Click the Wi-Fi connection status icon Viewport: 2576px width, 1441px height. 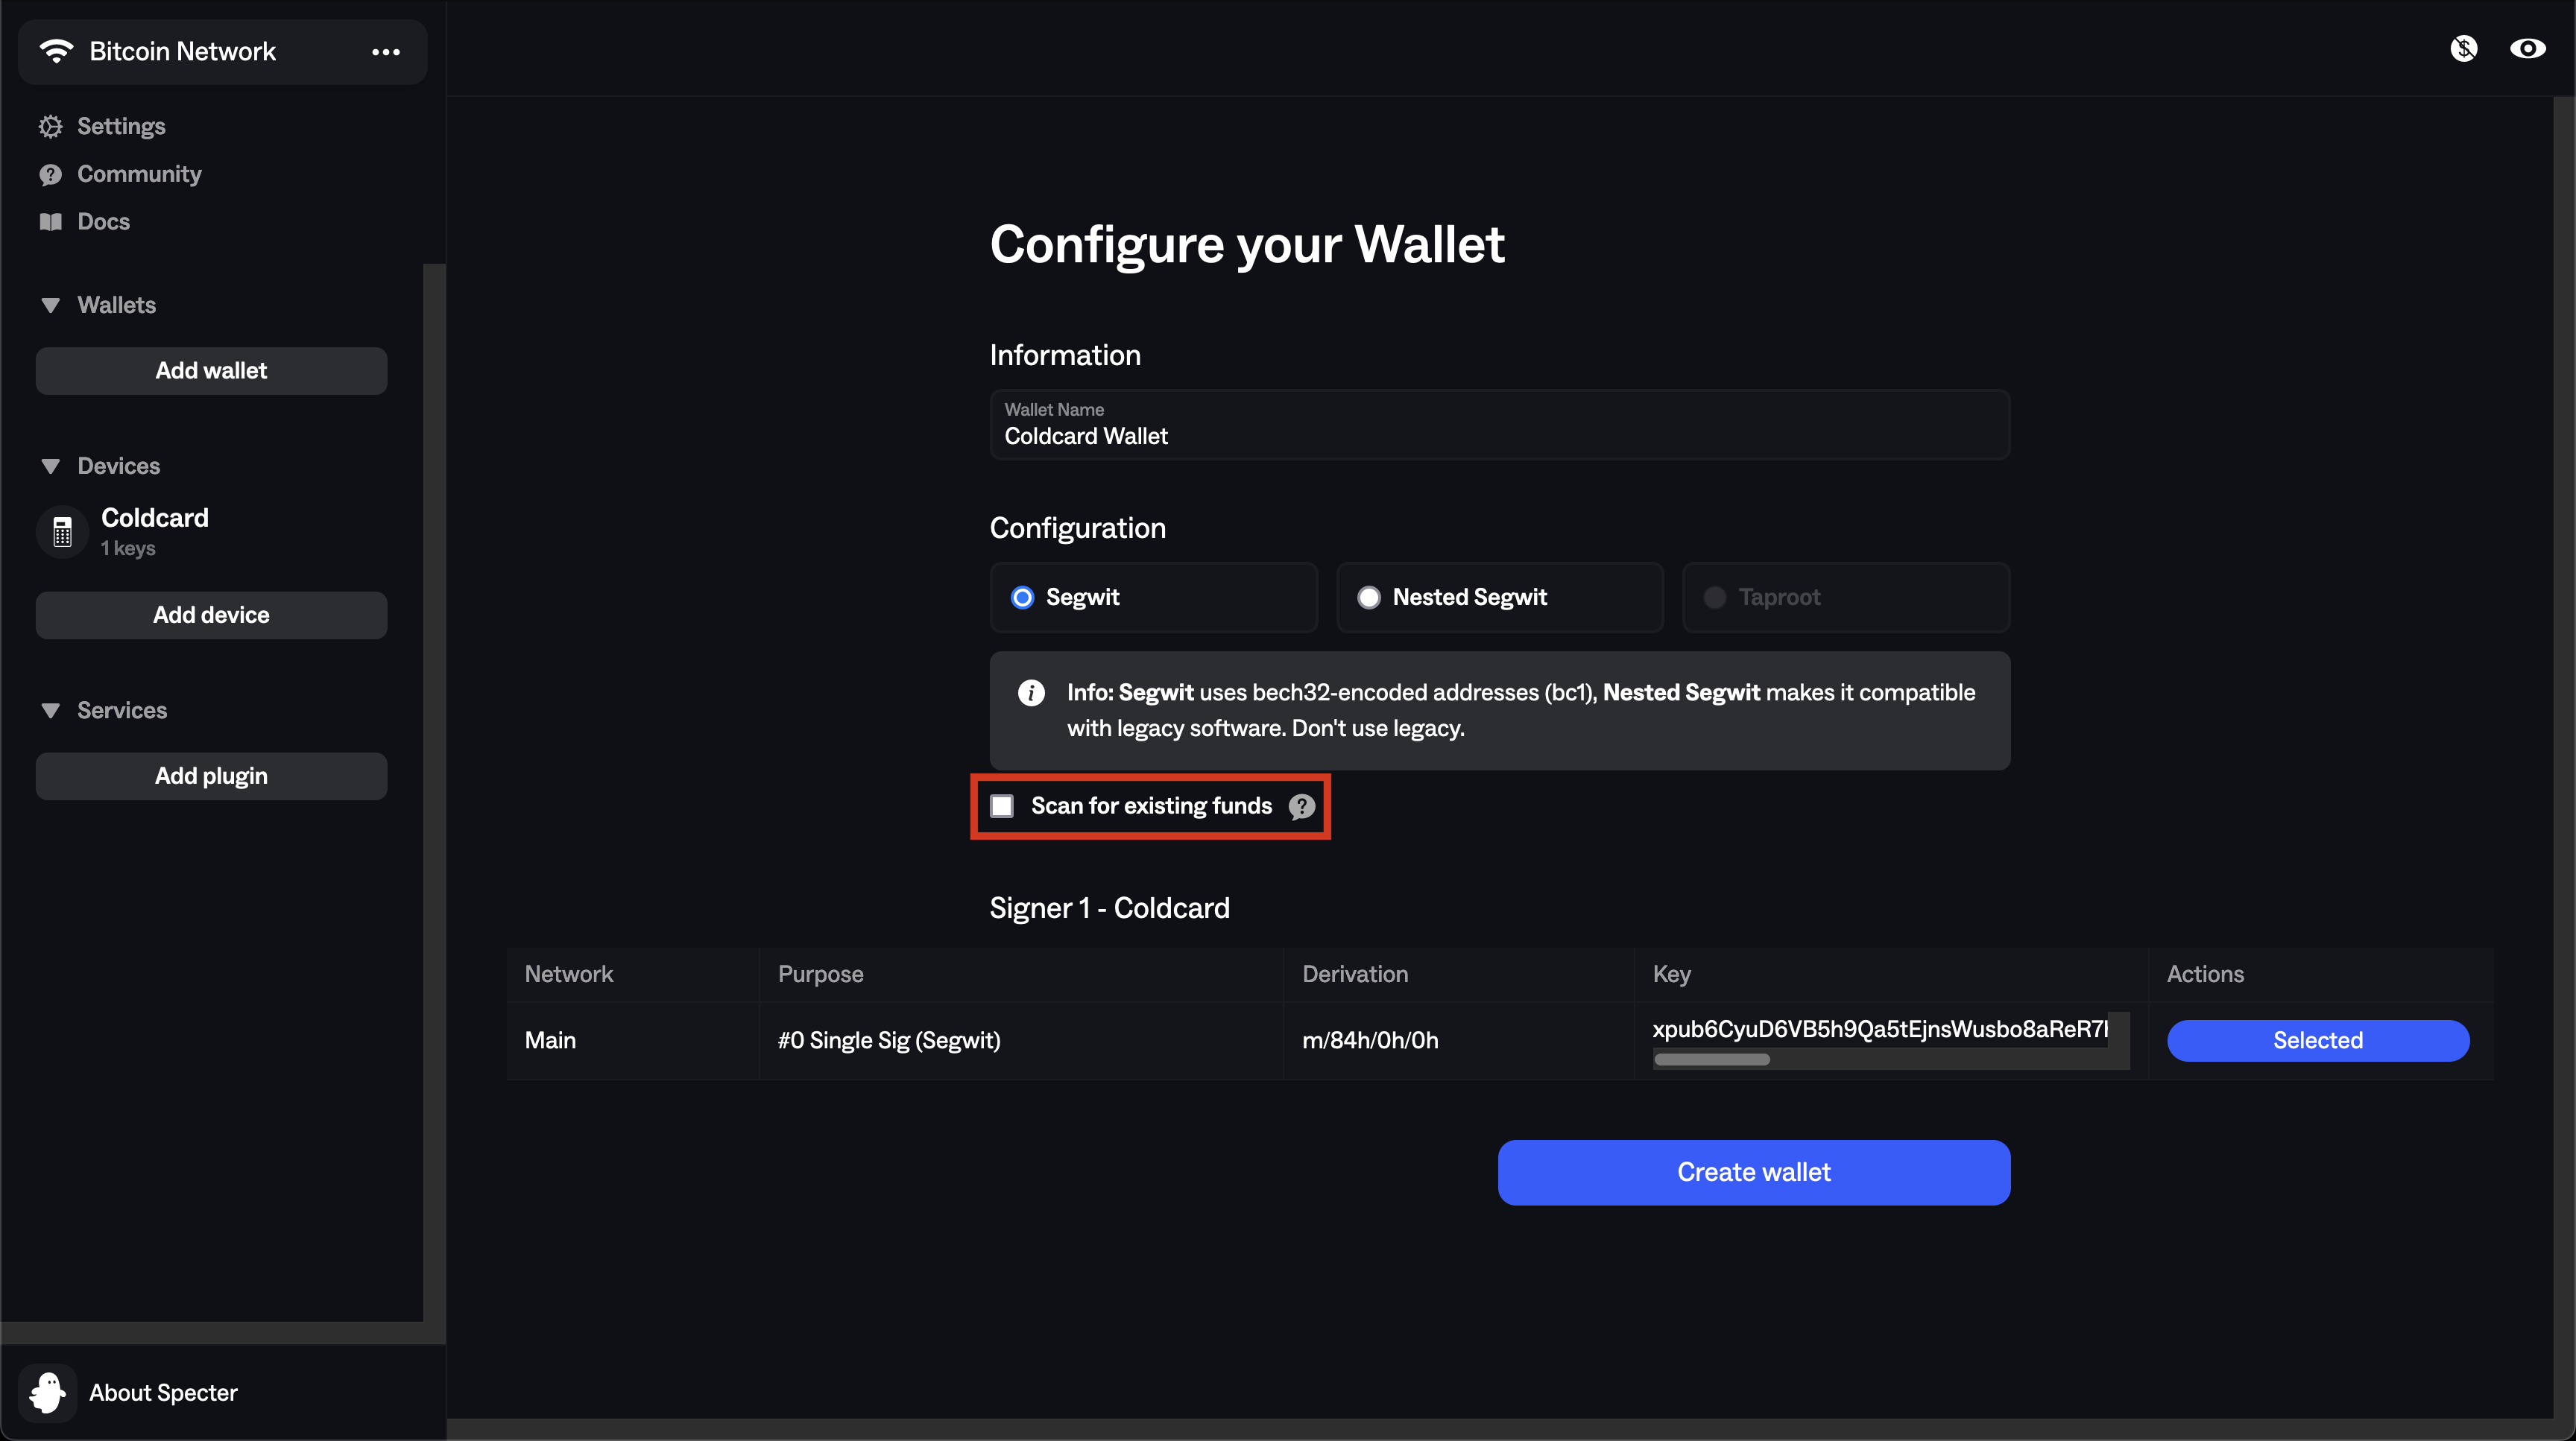click(x=57, y=51)
